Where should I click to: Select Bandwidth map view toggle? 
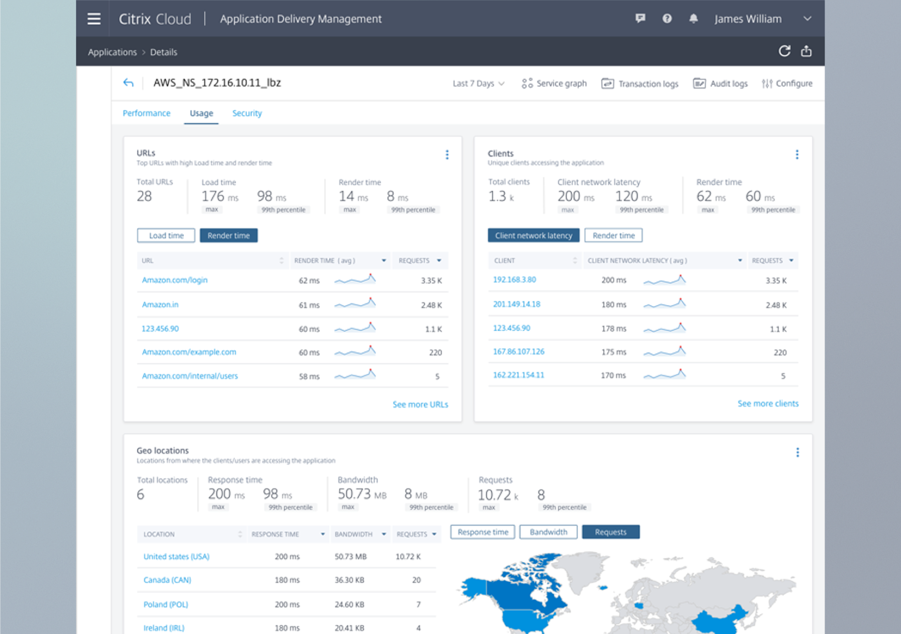tap(548, 532)
